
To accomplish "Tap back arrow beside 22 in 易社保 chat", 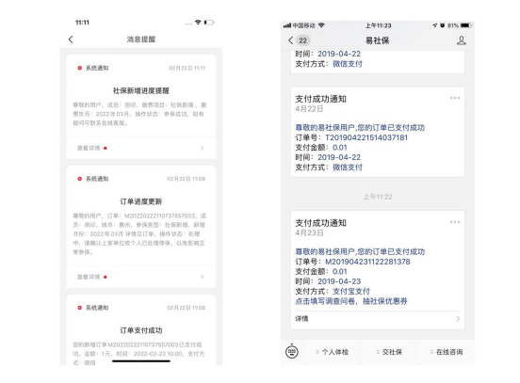I will [x=291, y=40].
